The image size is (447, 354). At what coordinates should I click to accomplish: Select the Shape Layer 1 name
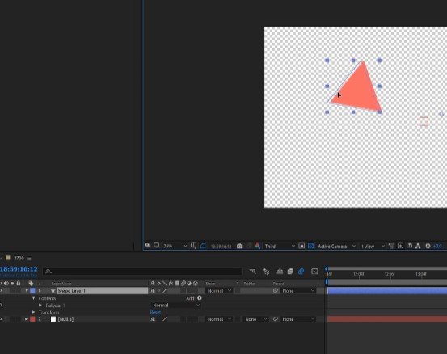[71, 291]
